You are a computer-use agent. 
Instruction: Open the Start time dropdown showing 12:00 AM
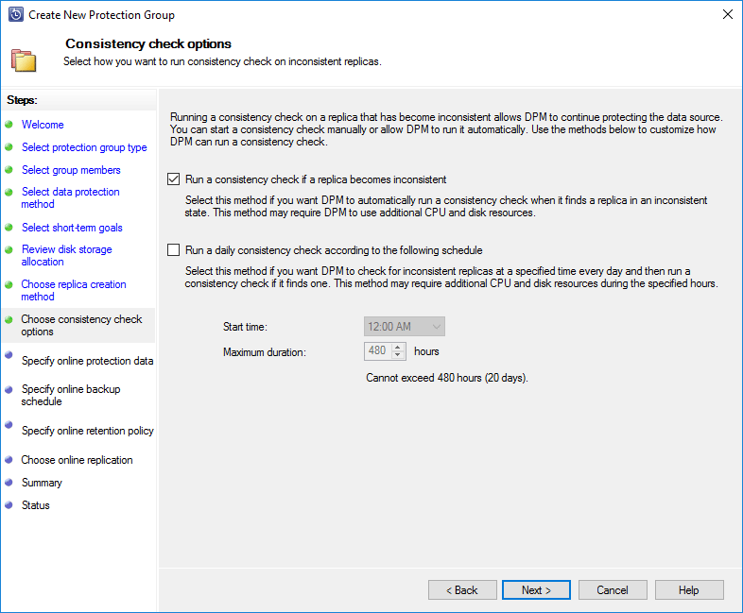pos(405,327)
